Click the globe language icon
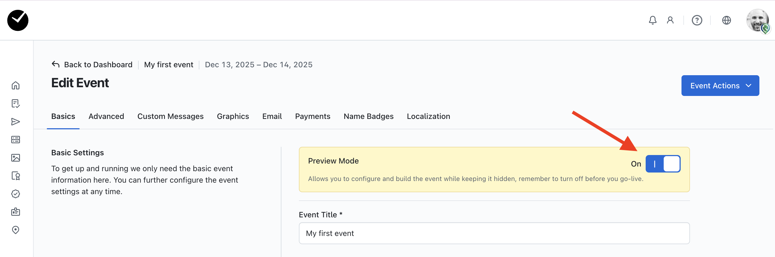The width and height of the screenshot is (775, 257). pos(726,21)
